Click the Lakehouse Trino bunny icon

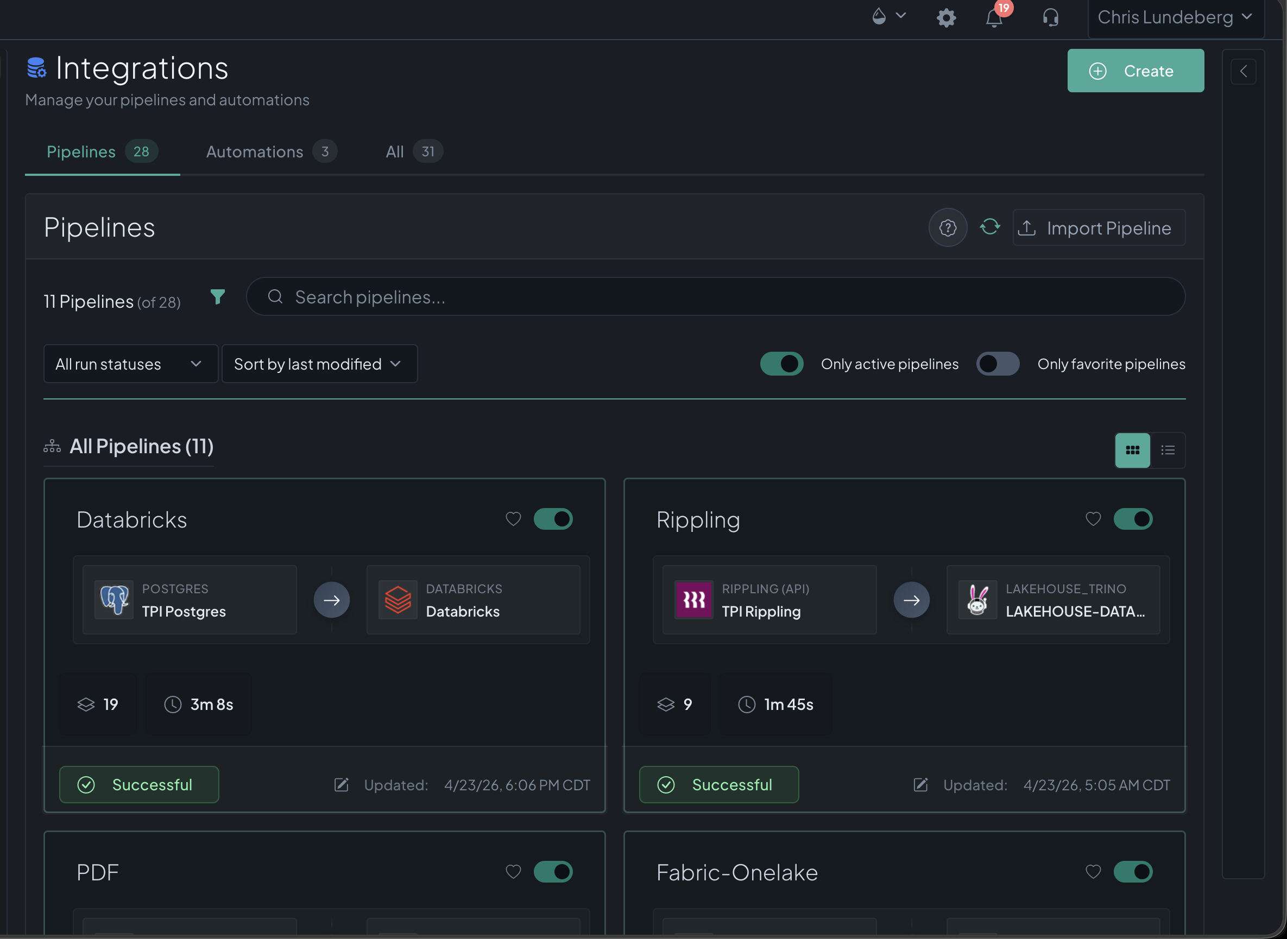click(x=977, y=600)
